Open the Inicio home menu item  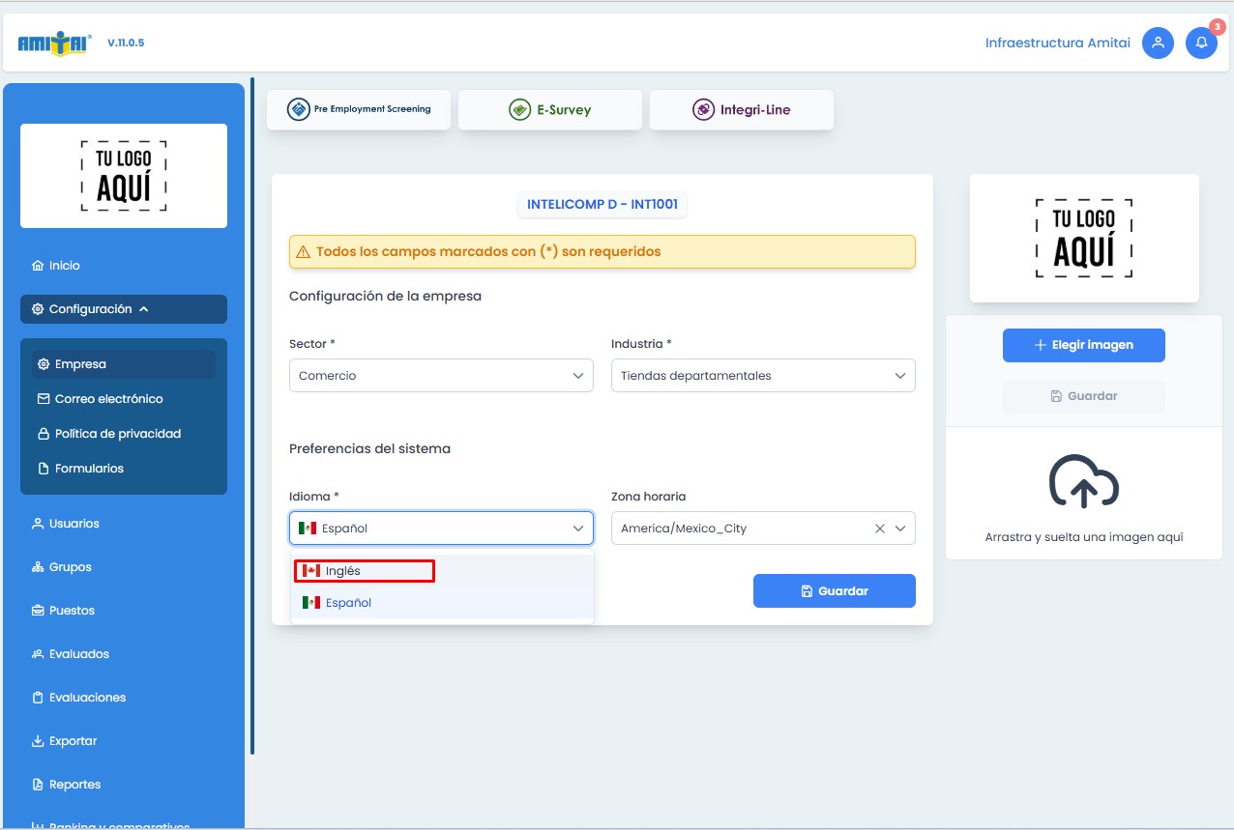pos(65,266)
